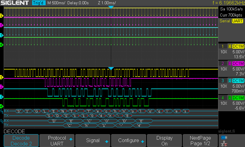Open the Configure submenu
Image resolution: width=245 pixels, height=147 pixels.
click(129, 141)
